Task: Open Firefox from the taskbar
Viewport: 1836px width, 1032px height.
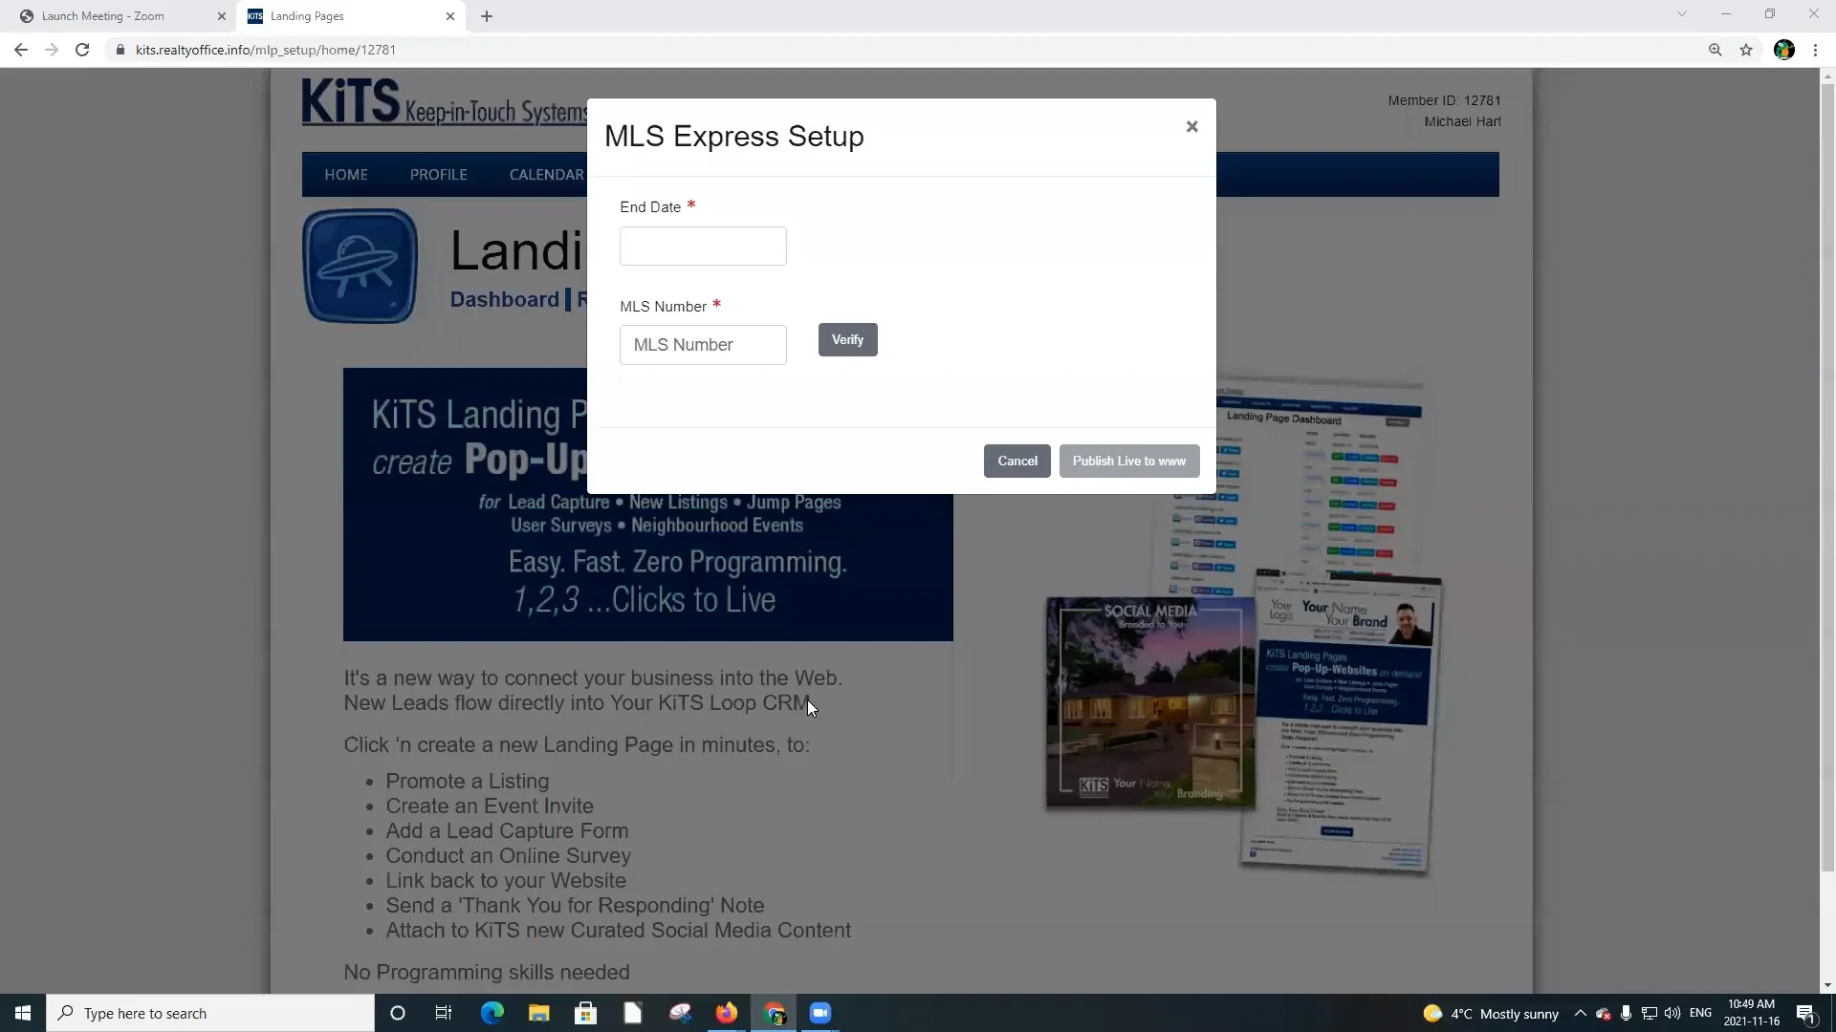Action: coord(727,1013)
